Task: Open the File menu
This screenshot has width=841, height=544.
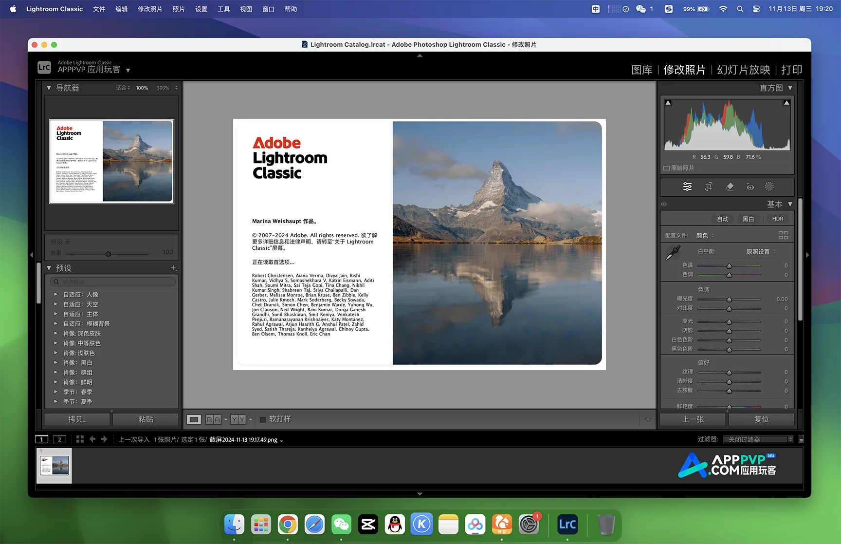Action: 99,9
